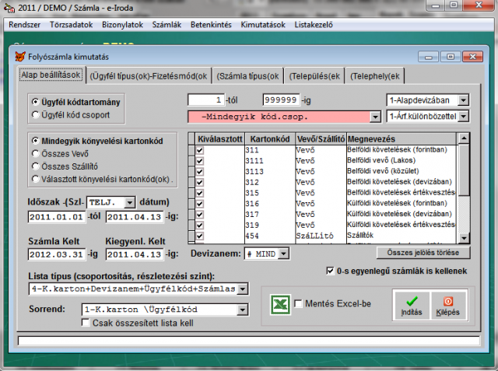The width and height of the screenshot is (498, 371).
Task: Select the Összes Vevő radio option
Action: (36, 153)
